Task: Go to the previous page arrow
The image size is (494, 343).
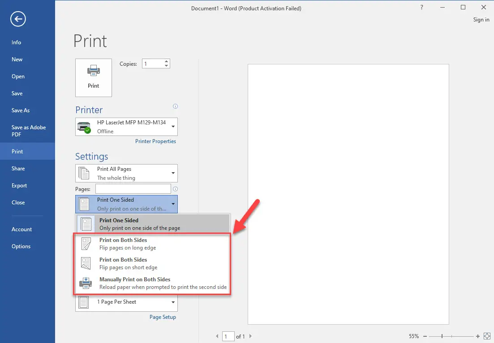Action: 217,336
